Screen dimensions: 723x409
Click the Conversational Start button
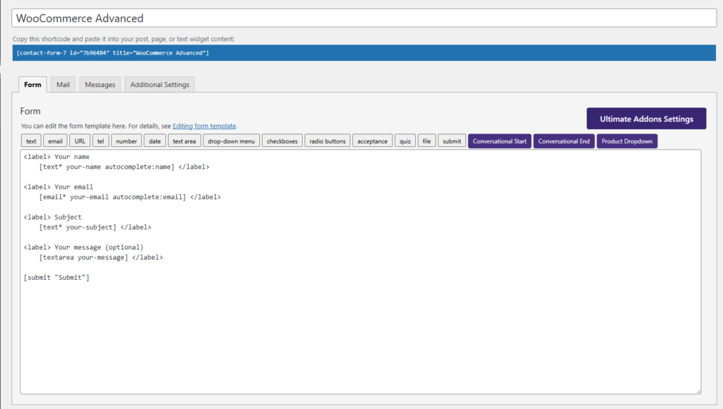500,141
